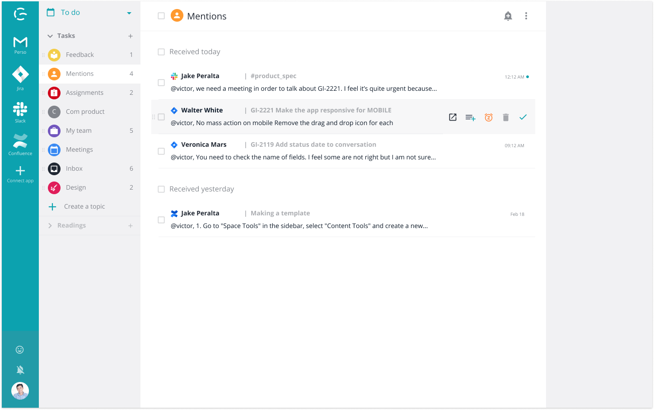Tick the select-all checkbox beside Mentions title
This screenshot has width=654, height=410.
(x=161, y=16)
